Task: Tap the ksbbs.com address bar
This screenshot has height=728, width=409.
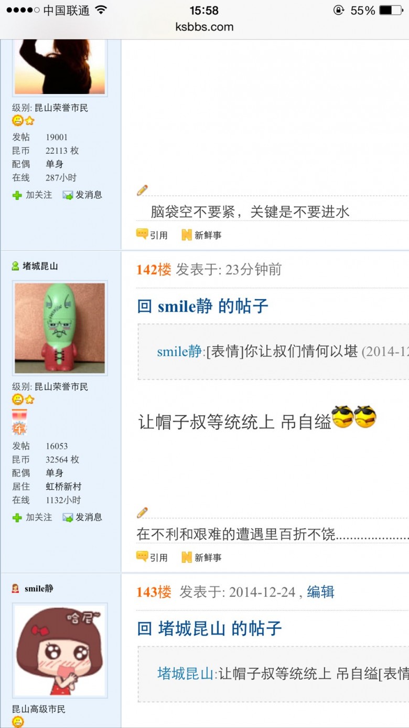Action: coord(204,27)
